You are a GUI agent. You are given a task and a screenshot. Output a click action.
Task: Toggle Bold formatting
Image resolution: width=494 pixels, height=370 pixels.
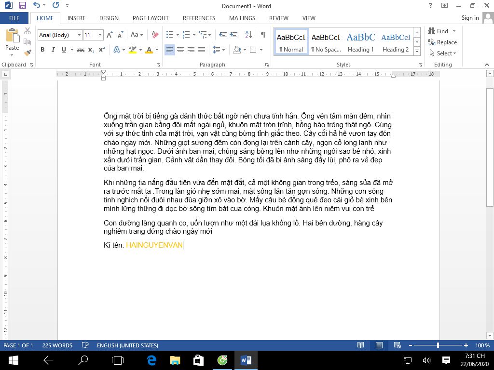(42, 50)
